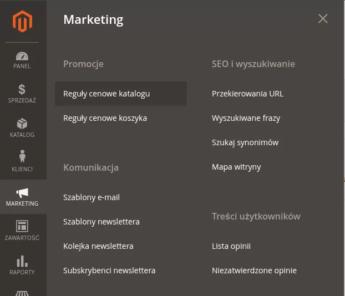Open the Klienci person icon
Screen dimensions: 345x296
22,157
